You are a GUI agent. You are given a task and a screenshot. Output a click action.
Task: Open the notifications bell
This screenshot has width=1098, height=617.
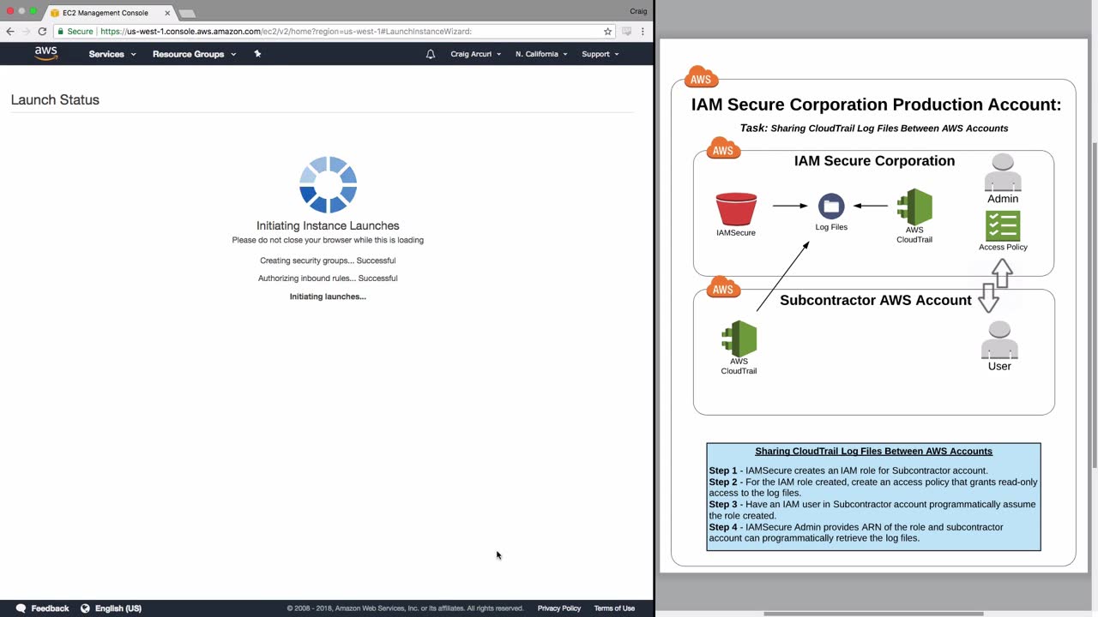pos(431,54)
